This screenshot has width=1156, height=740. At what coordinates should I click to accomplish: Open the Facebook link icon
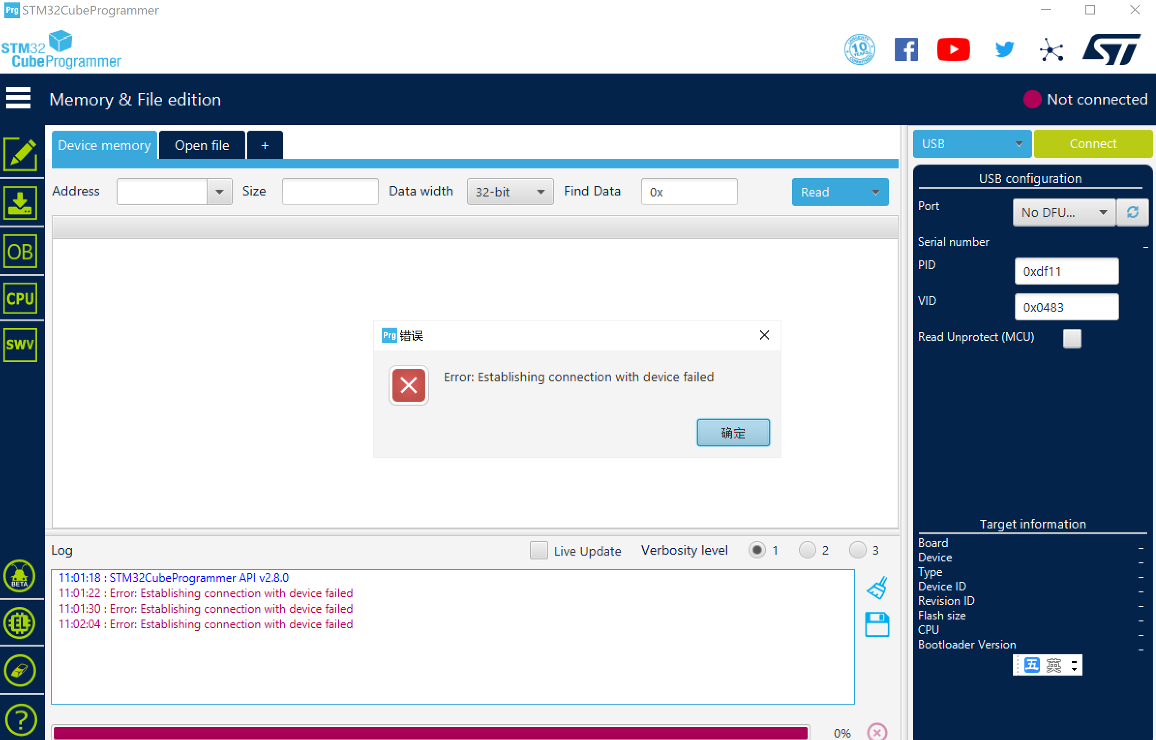pos(906,49)
